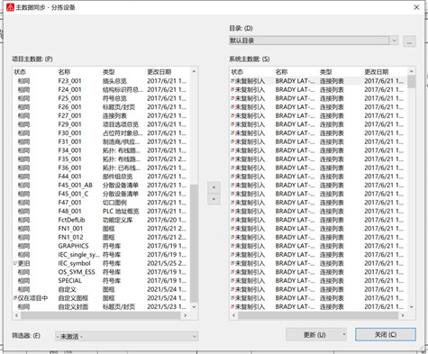This screenshot has width=428, height=354.
Task: Select the SPECIAL 符号库 row
Action: pos(102,281)
